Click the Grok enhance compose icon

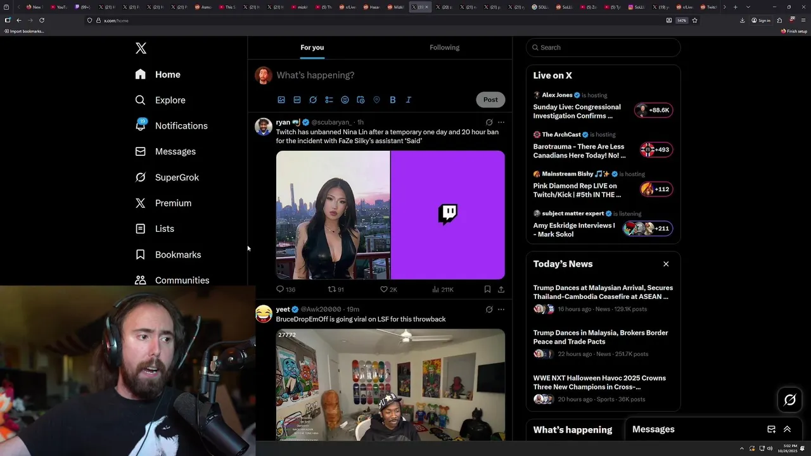coord(313,100)
